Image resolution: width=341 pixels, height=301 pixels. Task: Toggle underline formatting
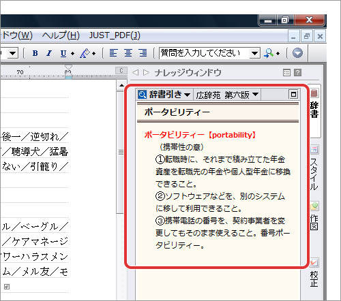point(63,53)
